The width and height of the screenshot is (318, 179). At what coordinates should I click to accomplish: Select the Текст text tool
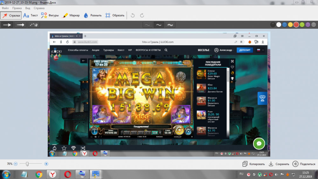tap(31, 15)
